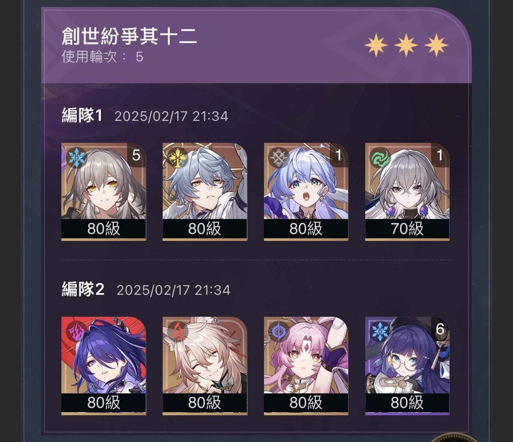The height and width of the screenshot is (442, 513).
Task: Click the Ice element icon on glasses-wearing character
Action: click(380, 332)
